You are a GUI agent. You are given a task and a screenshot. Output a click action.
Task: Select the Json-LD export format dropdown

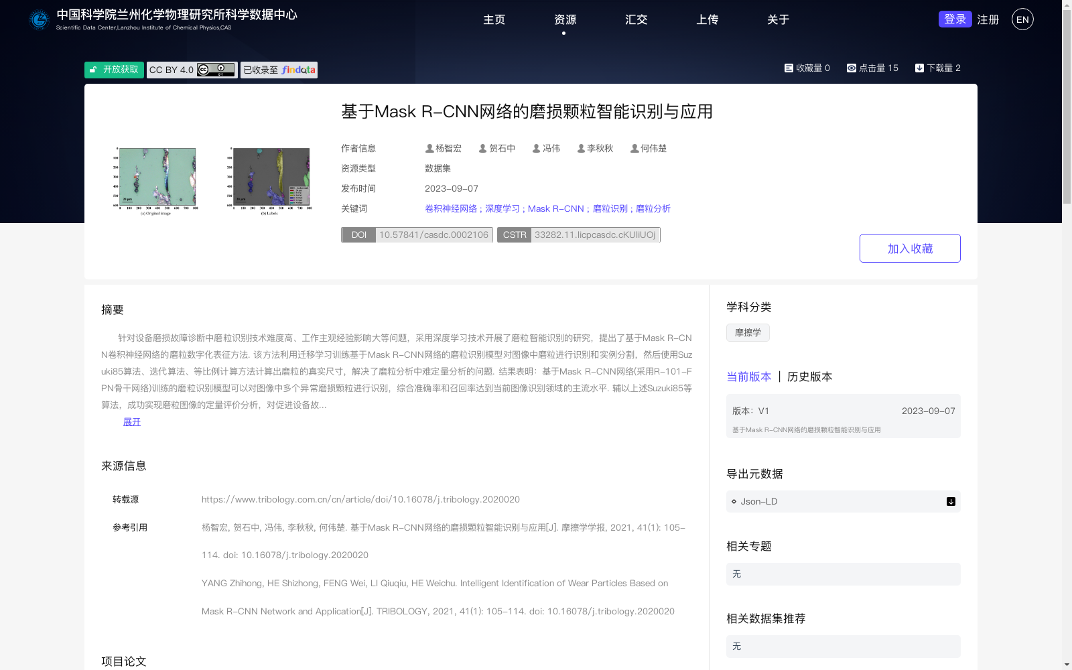click(x=843, y=502)
